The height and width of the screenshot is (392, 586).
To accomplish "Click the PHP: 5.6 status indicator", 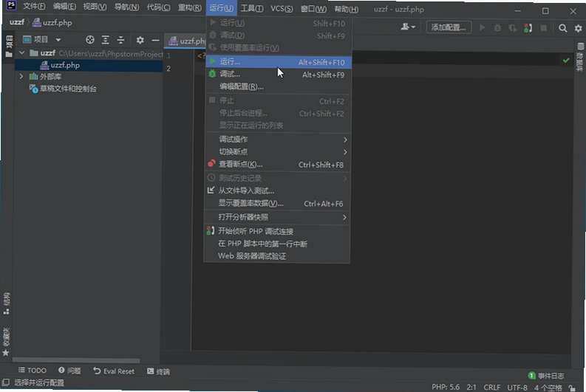I will [446, 387].
